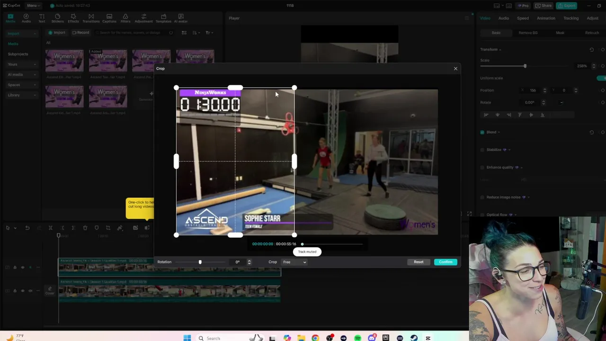Click the Export button
606x341 pixels.
pyautogui.click(x=567, y=6)
